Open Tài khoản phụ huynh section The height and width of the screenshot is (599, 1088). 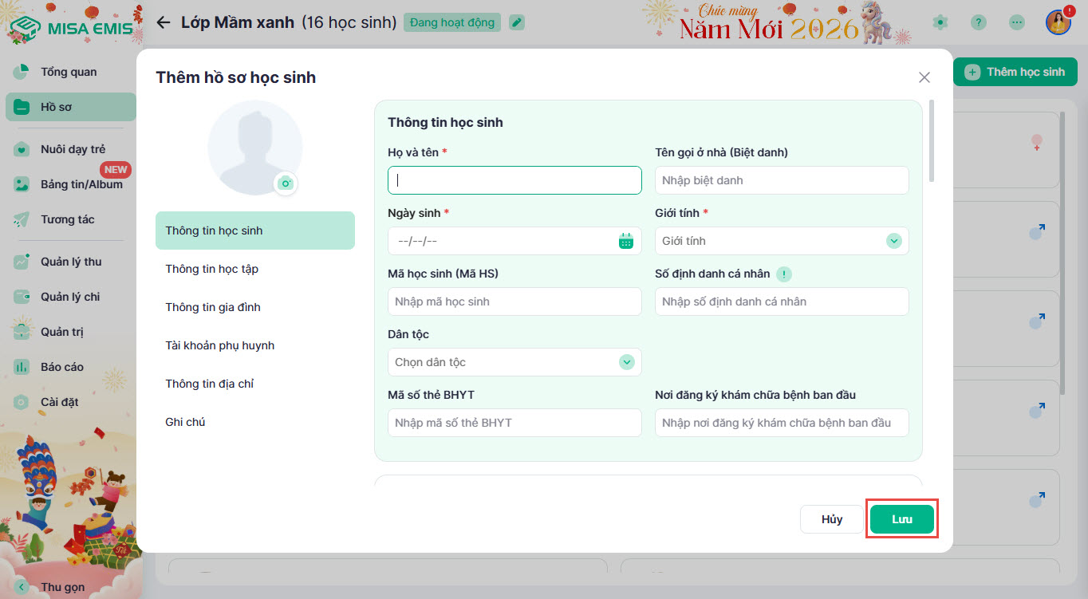point(219,345)
